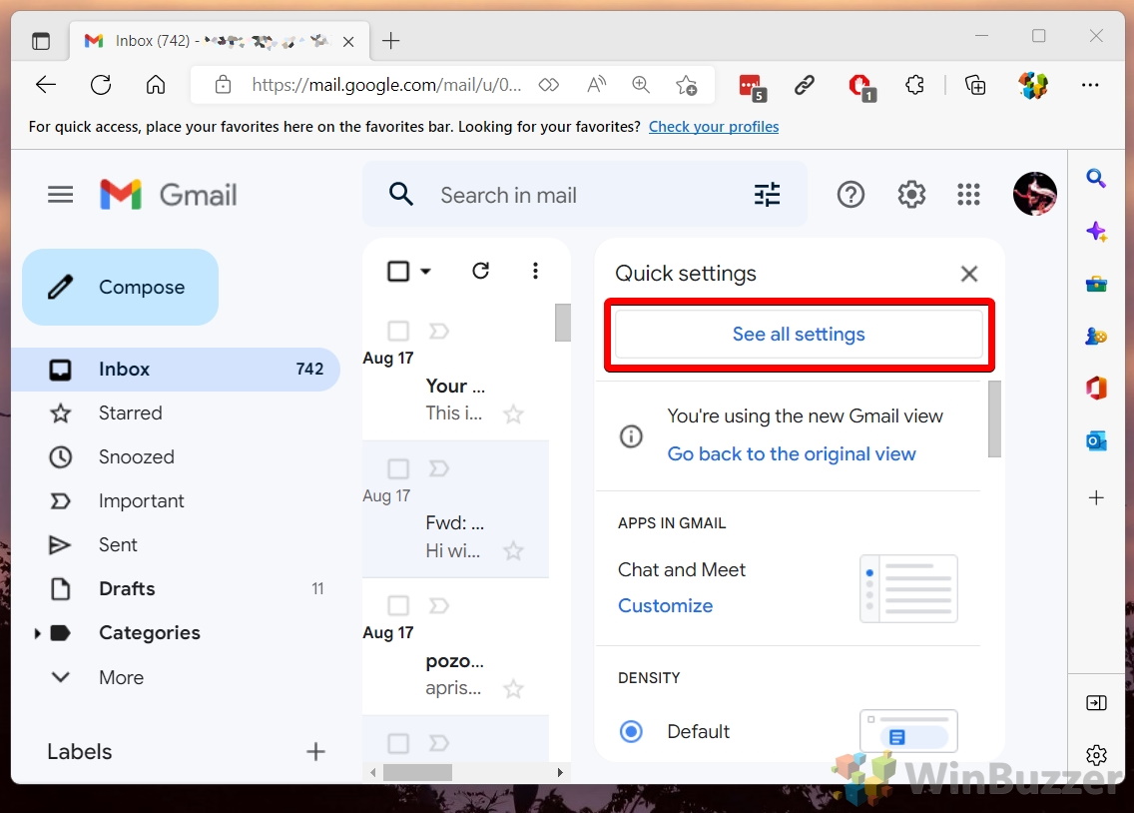Create a new label with plus icon
The width and height of the screenshot is (1134, 813).
(x=315, y=751)
